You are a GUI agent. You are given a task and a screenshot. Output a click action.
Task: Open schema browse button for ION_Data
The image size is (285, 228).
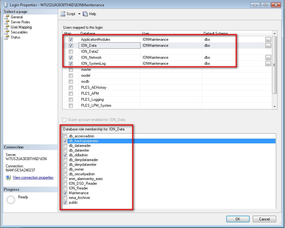268,45
